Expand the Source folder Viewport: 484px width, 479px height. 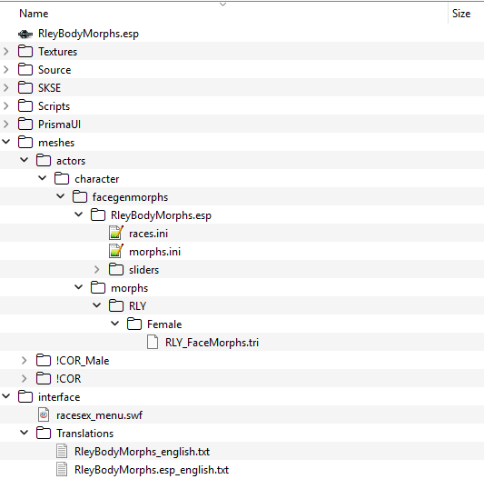(x=5, y=69)
